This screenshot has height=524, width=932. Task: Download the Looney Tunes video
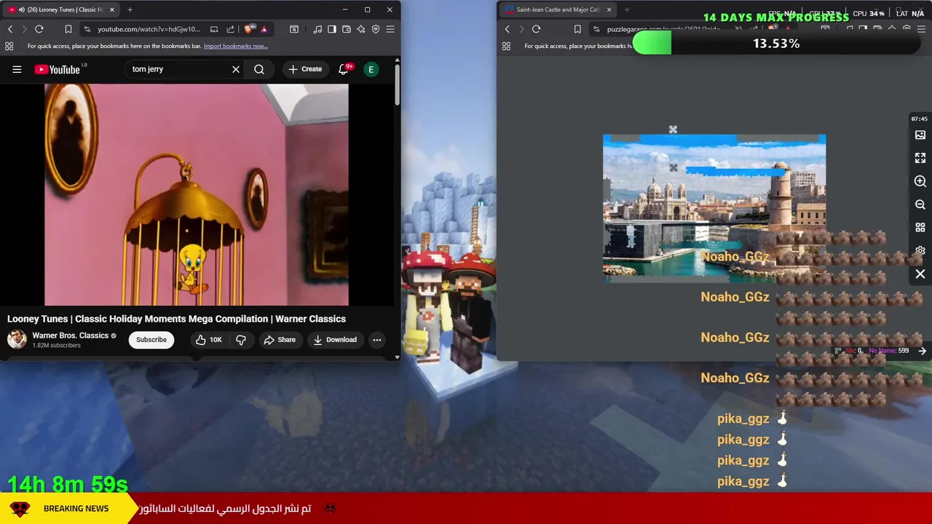coord(335,340)
